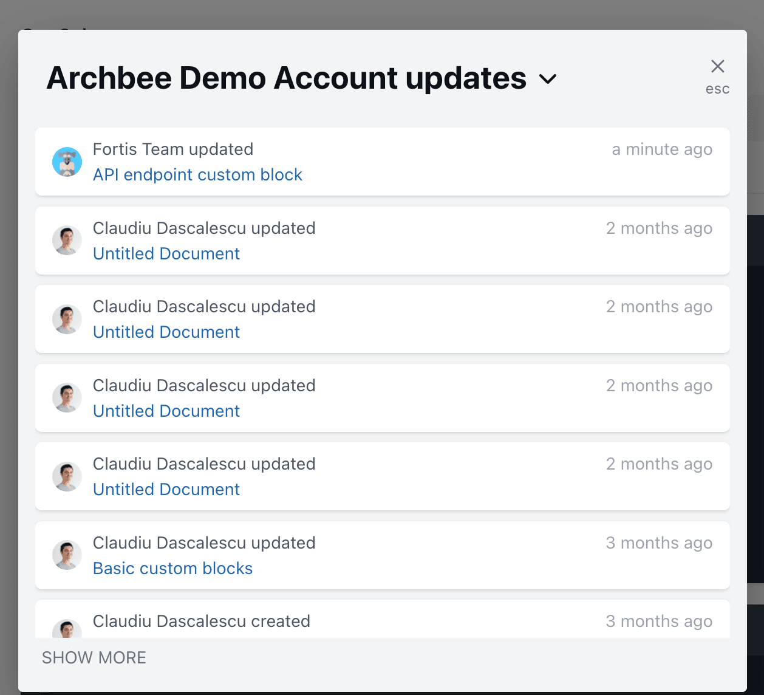This screenshot has width=764, height=695.
Task: Click Claudiu Dascalescu's avatar in the second update
Action: [x=67, y=241]
